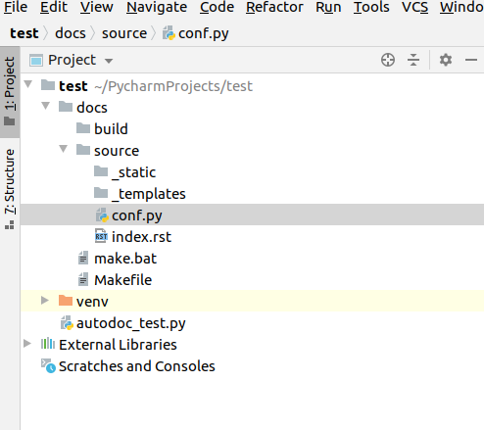
Task: Click the conf.py Python file icon in tree
Action: tap(102, 215)
